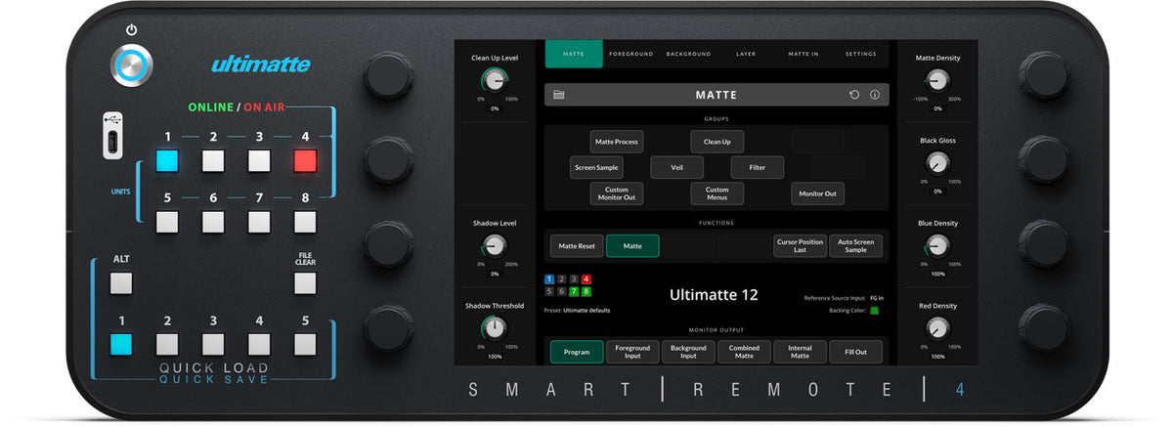Select Foreground Input monitor output
1173x427 pixels.
click(x=632, y=352)
